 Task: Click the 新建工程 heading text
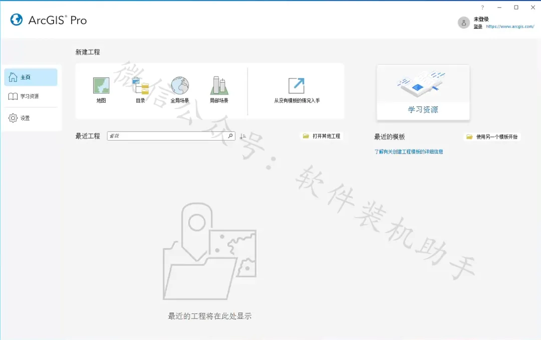click(88, 52)
